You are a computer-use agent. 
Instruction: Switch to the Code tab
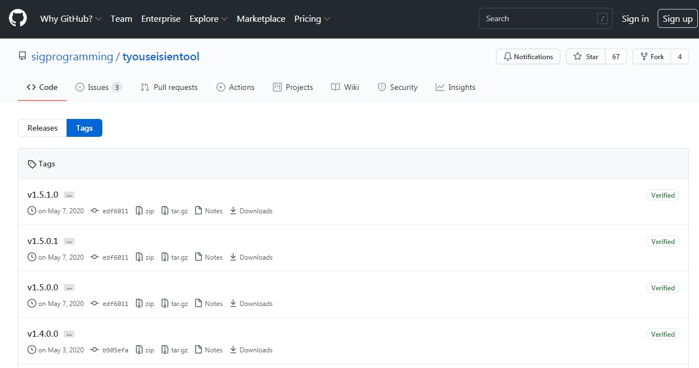pos(42,87)
